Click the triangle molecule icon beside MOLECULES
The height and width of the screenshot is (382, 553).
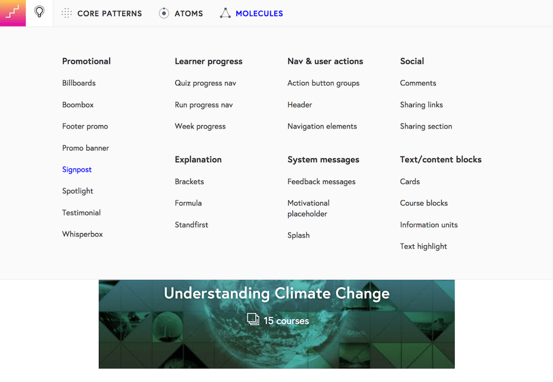(x=225, y=13)
